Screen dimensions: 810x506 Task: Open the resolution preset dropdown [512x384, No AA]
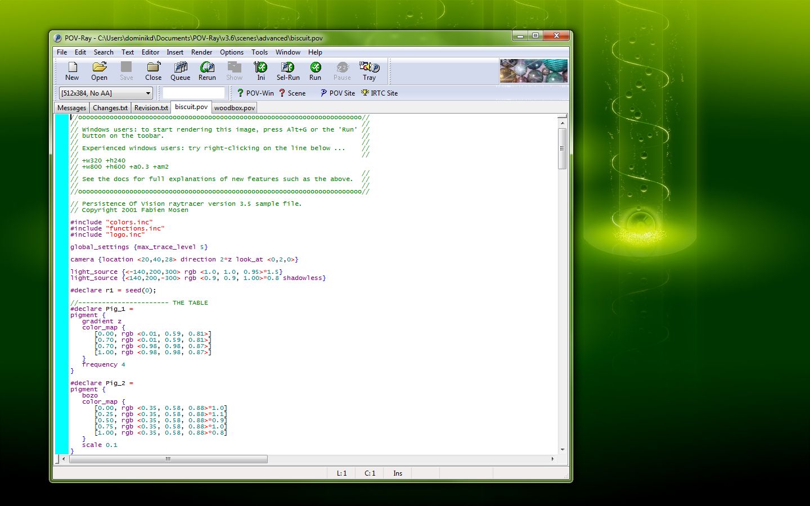[x=106, y=93]
